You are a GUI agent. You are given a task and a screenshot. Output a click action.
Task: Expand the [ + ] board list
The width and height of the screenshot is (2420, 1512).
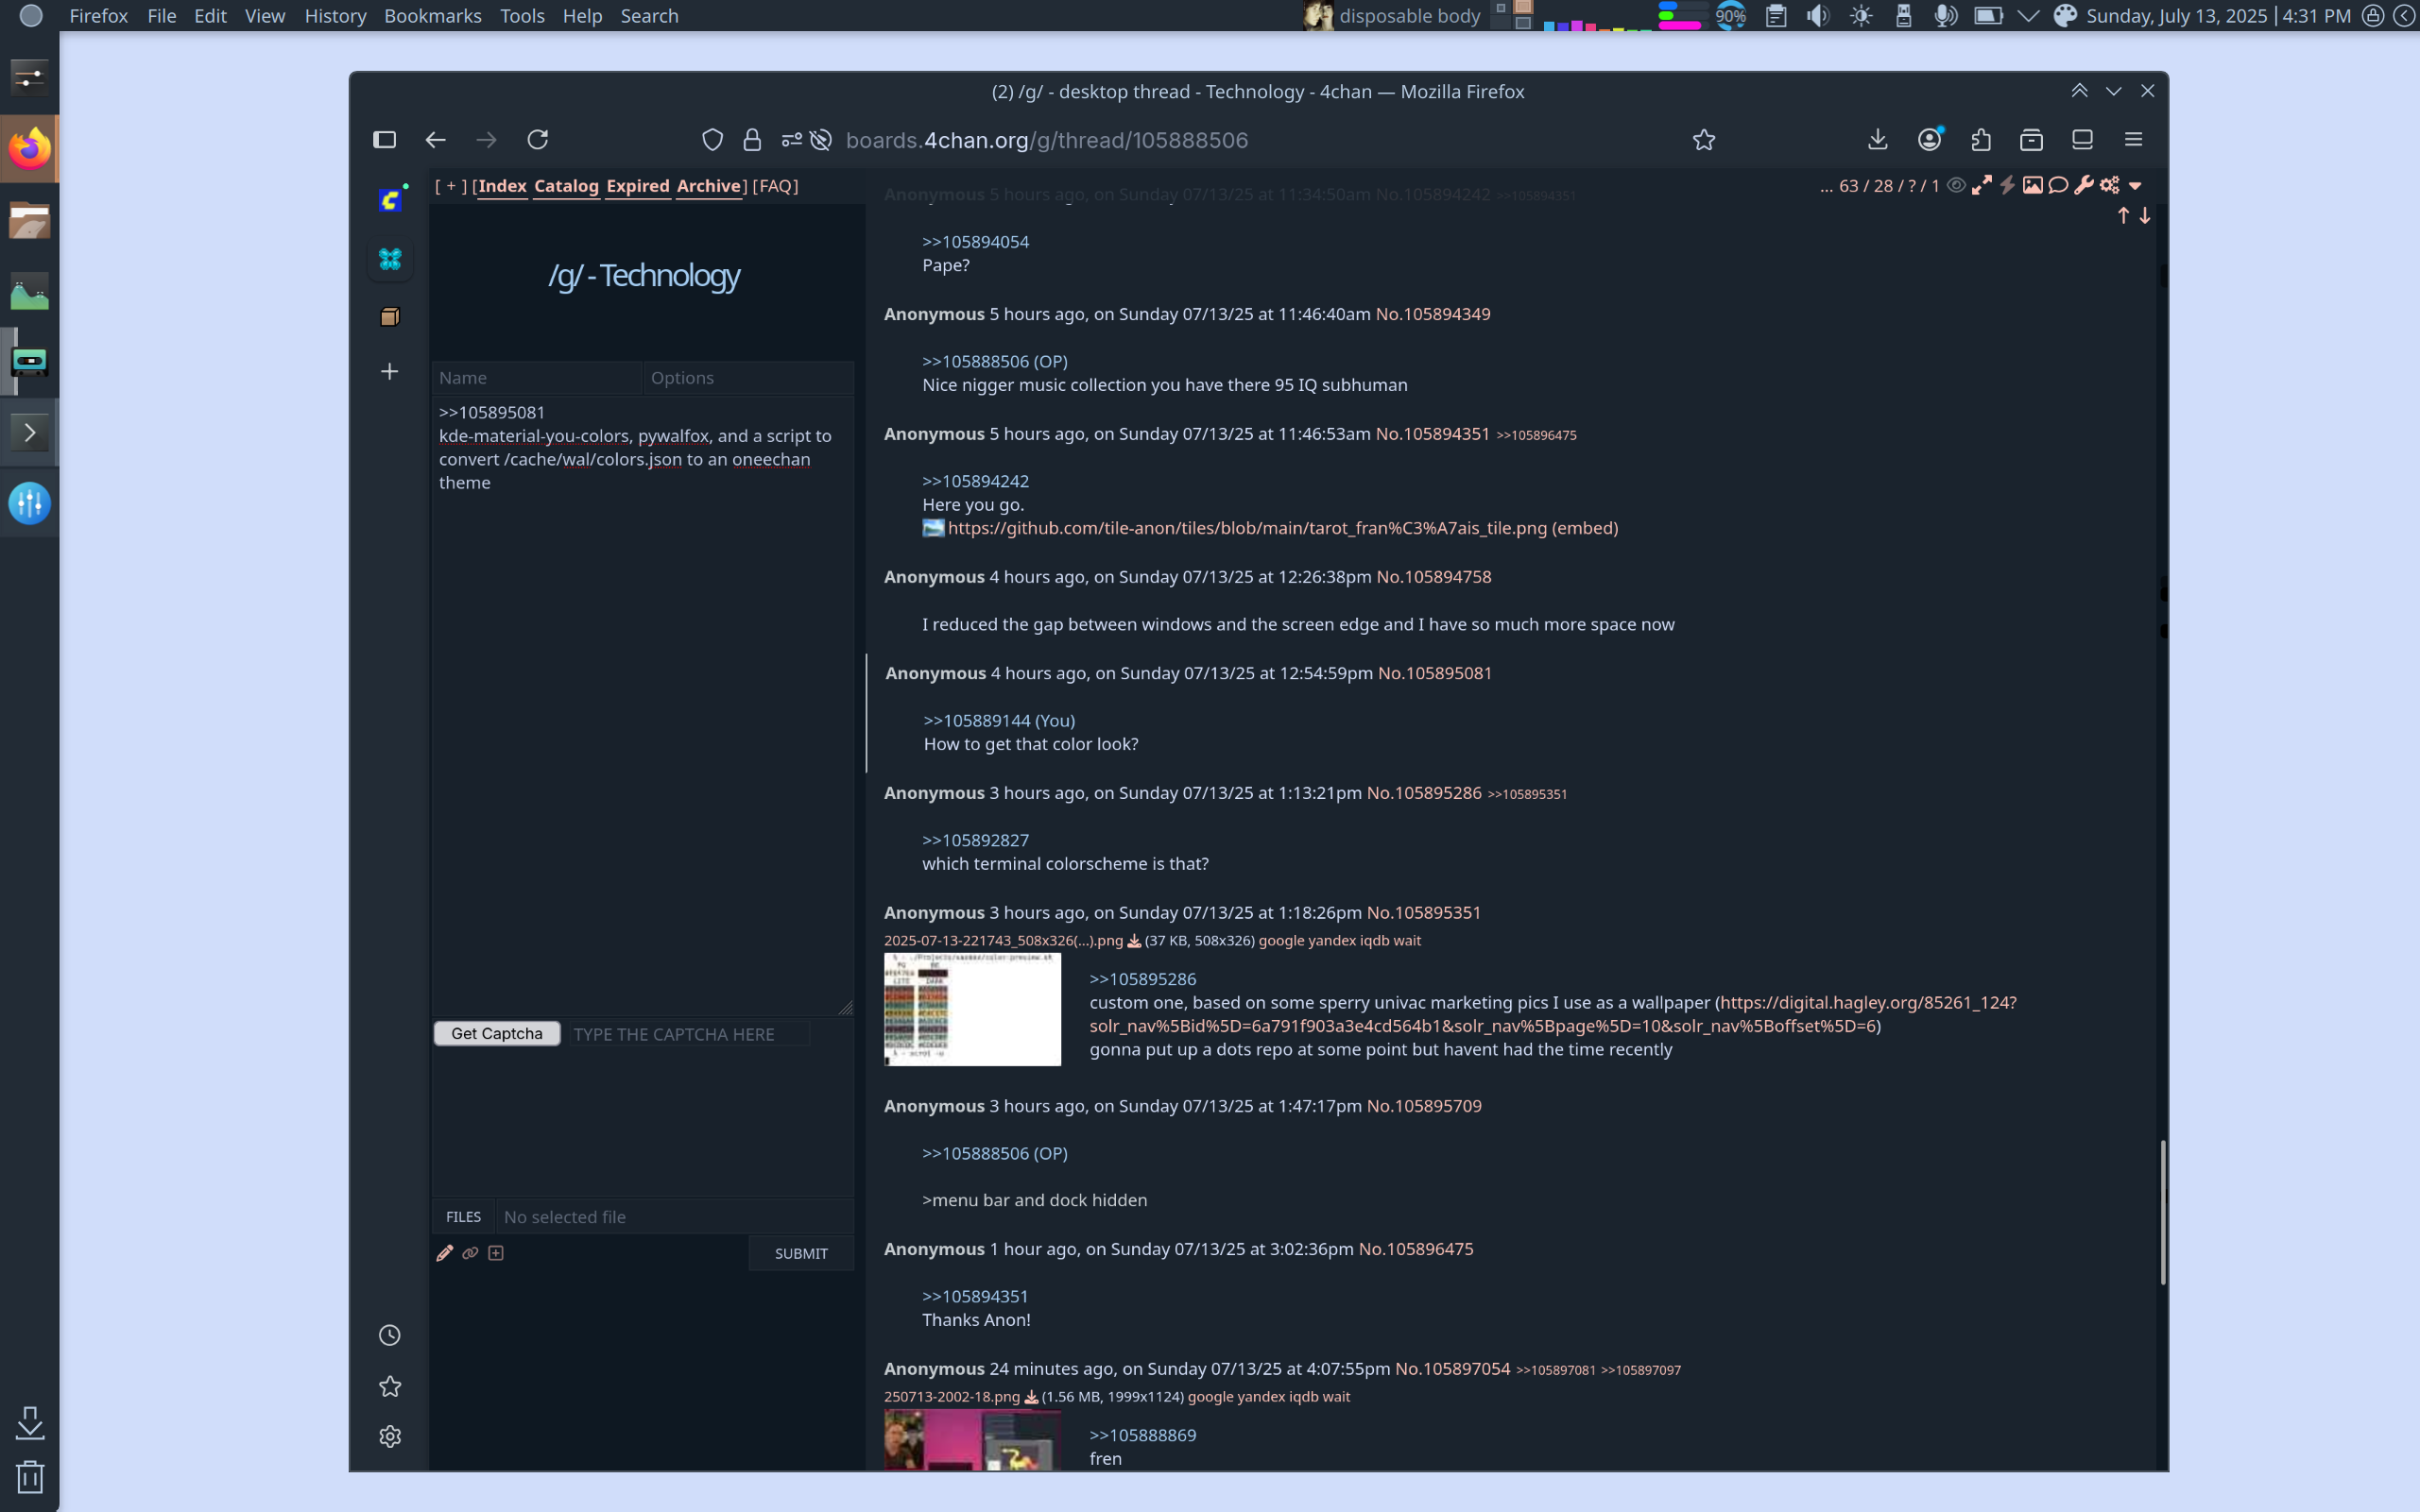coord(451,186)
